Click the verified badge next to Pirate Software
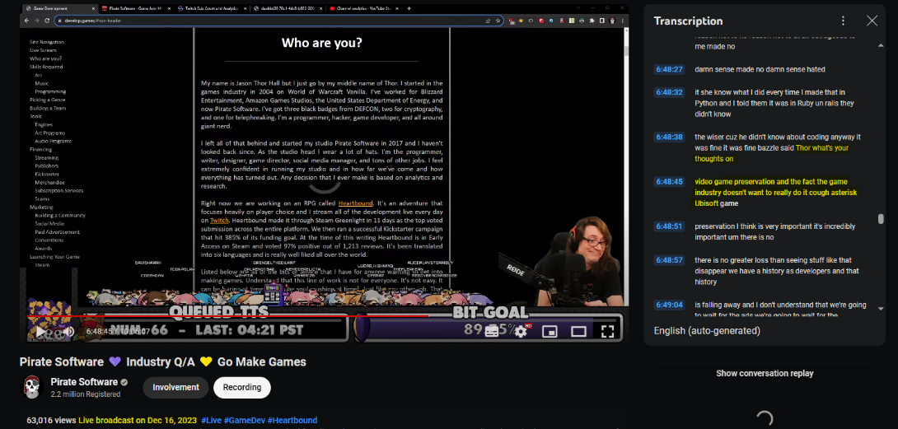The image size is (898, 429). click(124, 383)
